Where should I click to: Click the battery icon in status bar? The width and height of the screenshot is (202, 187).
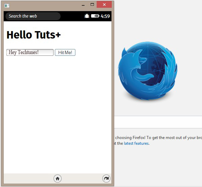(95, 16)
